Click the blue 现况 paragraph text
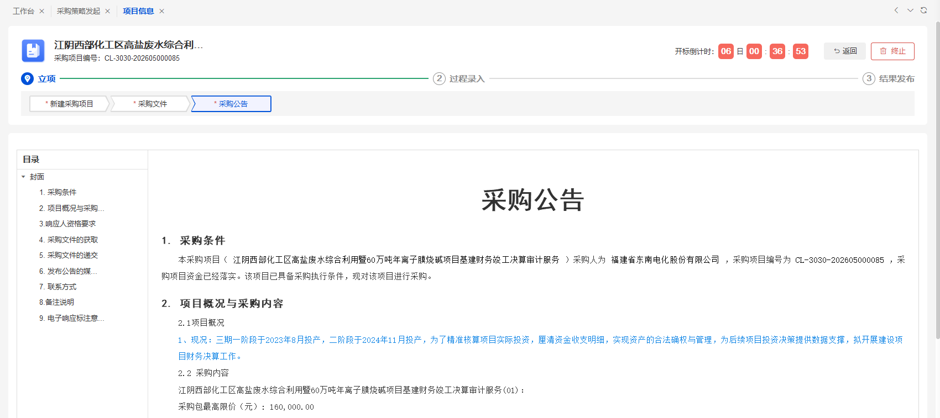The width and height of the screenshot is (940, 418). (540, 348)
